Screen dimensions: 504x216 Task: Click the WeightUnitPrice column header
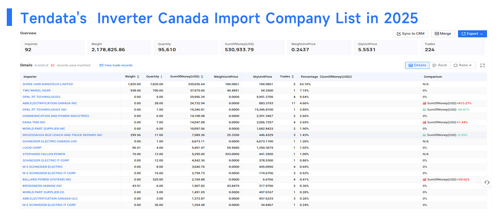click(x=226, y=77)
